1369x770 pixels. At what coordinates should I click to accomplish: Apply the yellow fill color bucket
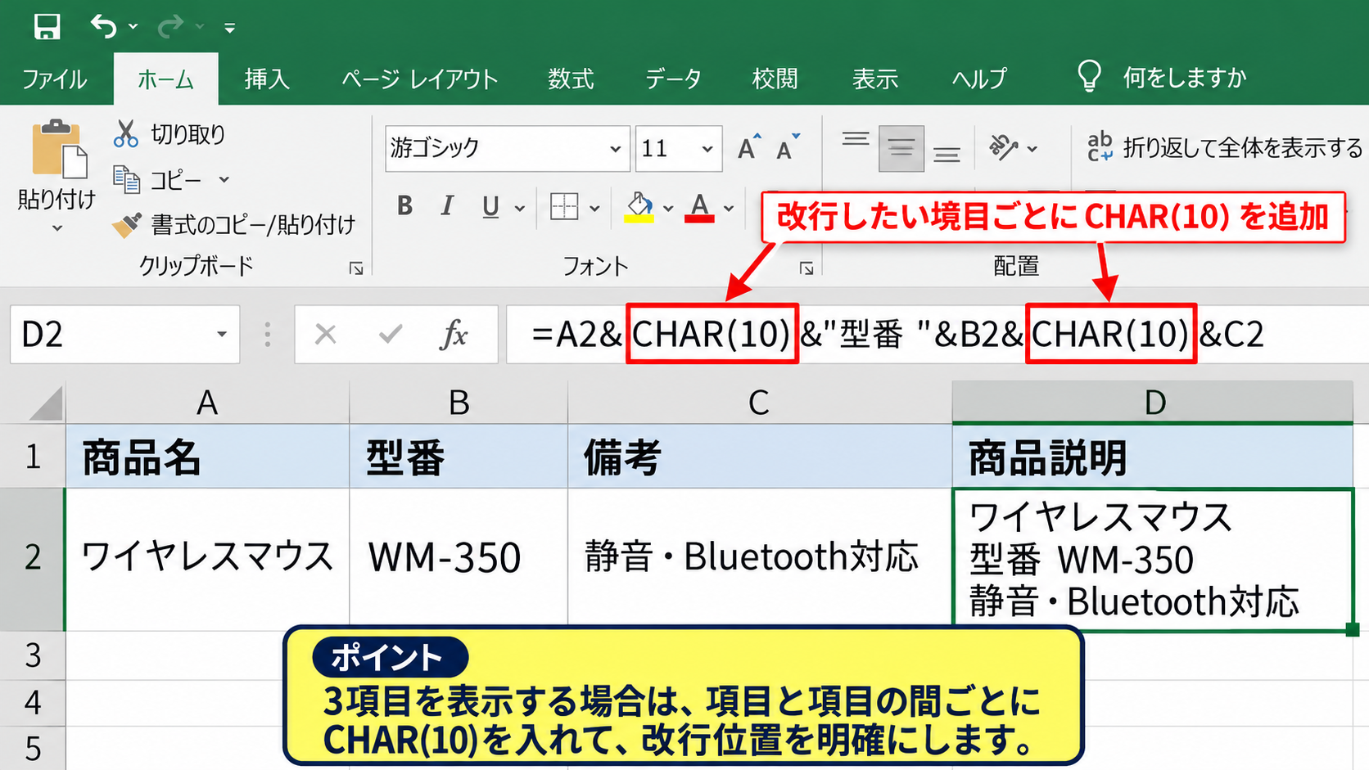coord(639,207)
